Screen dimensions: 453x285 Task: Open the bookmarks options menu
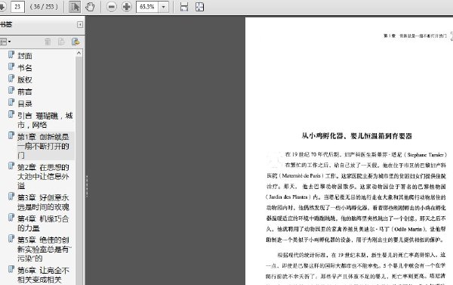pyautogui.click(x=5, y=42)
